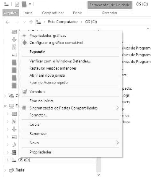
Task: Open the Arquivo tab
Action: [10, 13]
